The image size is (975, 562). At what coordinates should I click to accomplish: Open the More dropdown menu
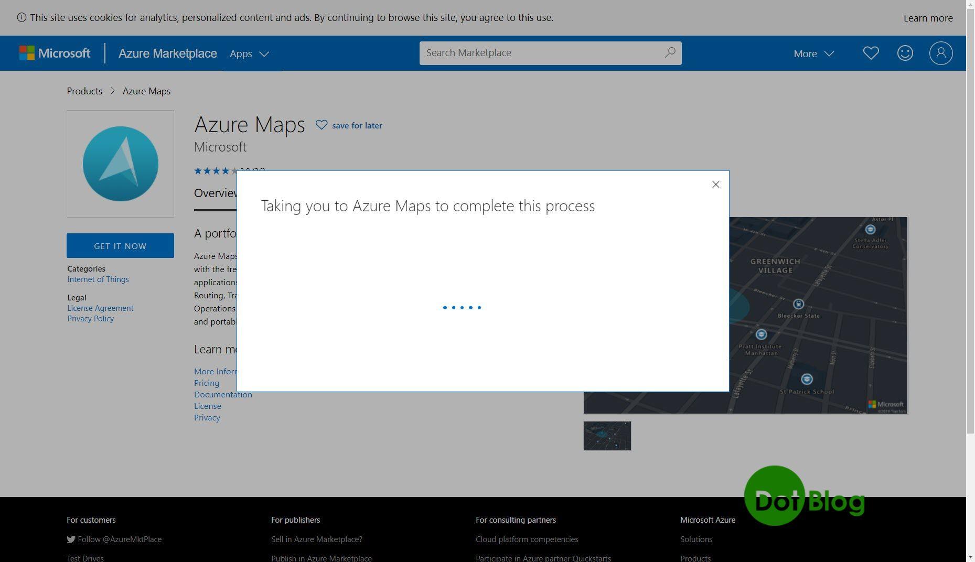coord(813,53)
